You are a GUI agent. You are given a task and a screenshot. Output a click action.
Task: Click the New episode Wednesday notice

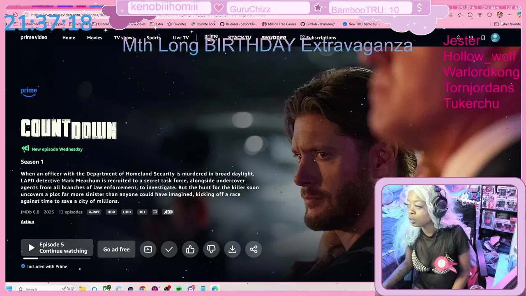point(52,149)
